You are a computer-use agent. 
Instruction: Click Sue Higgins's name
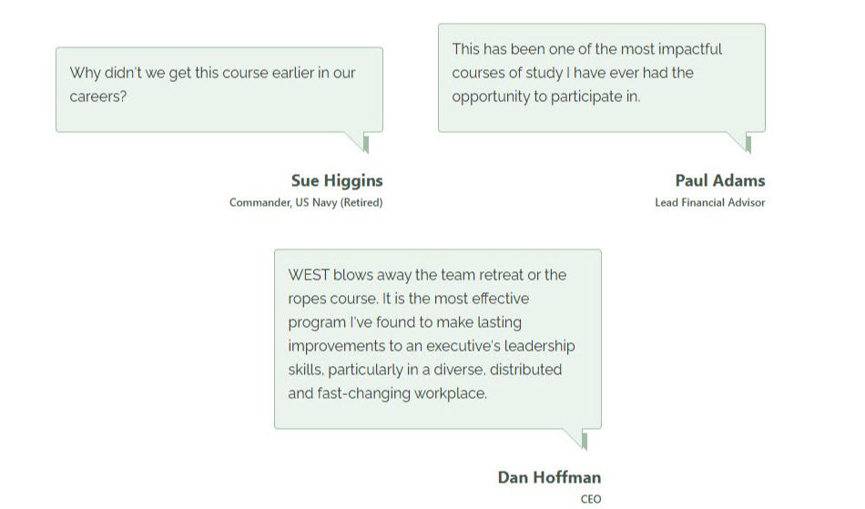(x=337, y=181)
